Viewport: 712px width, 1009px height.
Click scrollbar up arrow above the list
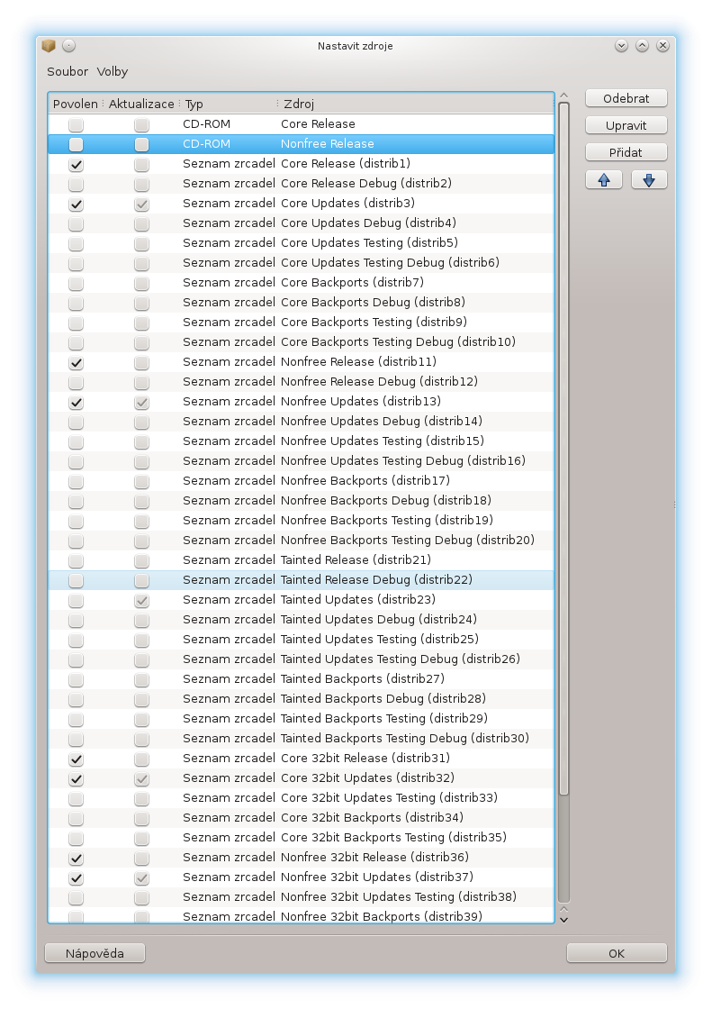coord(564,95)
